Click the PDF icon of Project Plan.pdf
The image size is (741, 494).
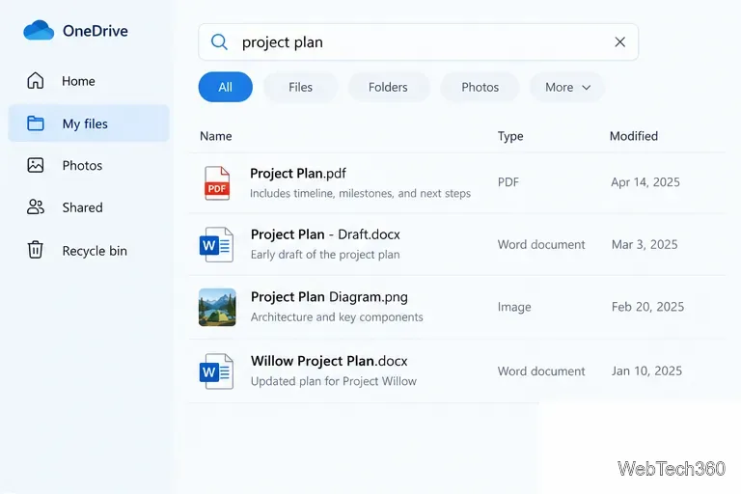coord(217,183)
